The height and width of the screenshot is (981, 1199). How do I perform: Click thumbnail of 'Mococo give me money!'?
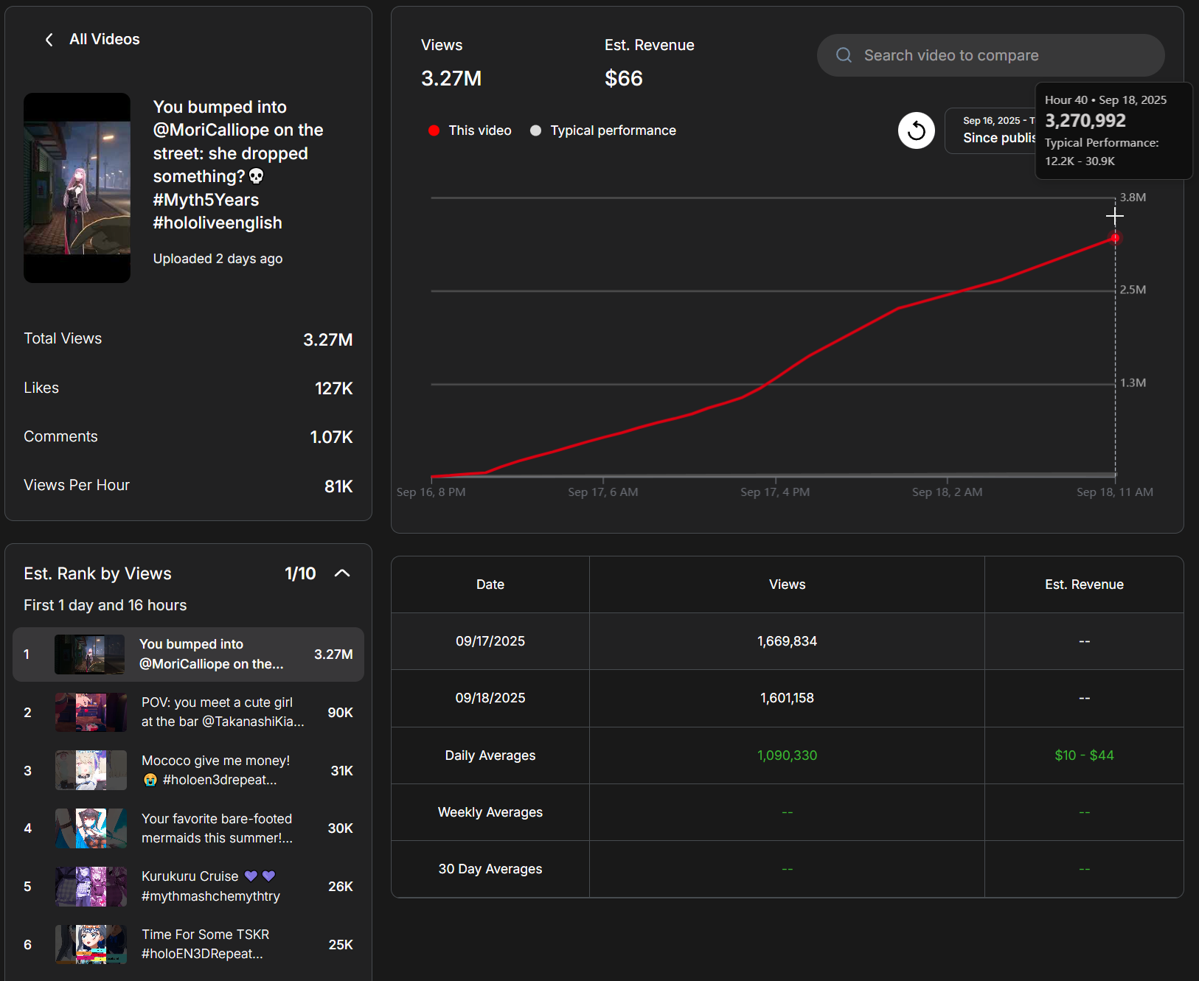tap(91, 770)
